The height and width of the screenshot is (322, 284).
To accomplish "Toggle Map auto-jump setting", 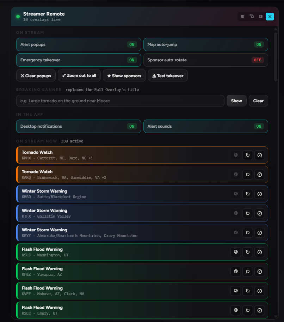I will pyautogui.click(x=206, y=44).
